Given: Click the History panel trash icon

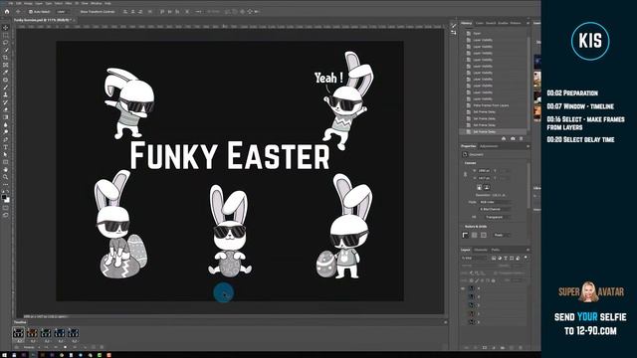Looking at the screenshot, I should (522, 139).
